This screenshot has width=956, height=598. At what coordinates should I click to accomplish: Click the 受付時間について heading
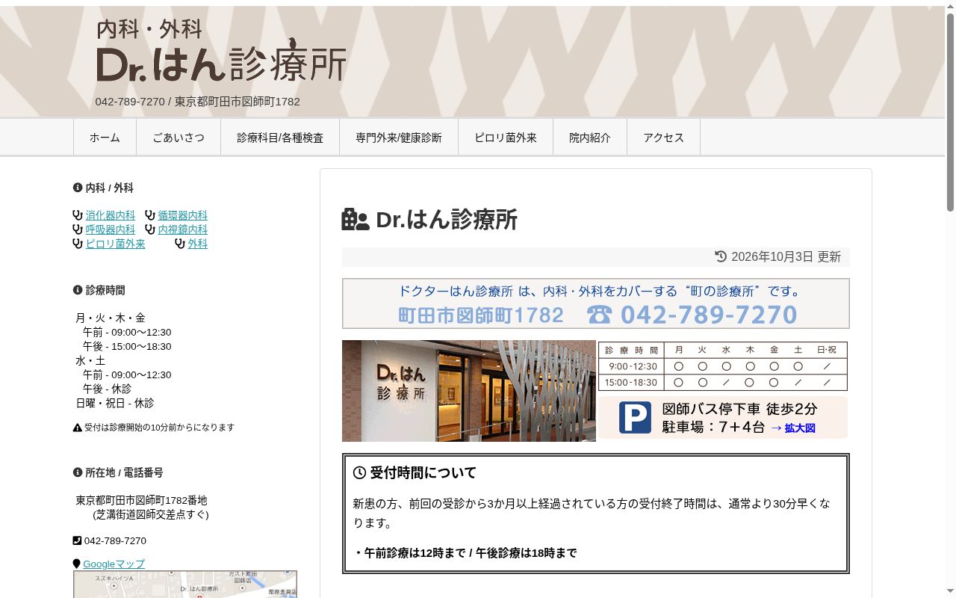423,472
